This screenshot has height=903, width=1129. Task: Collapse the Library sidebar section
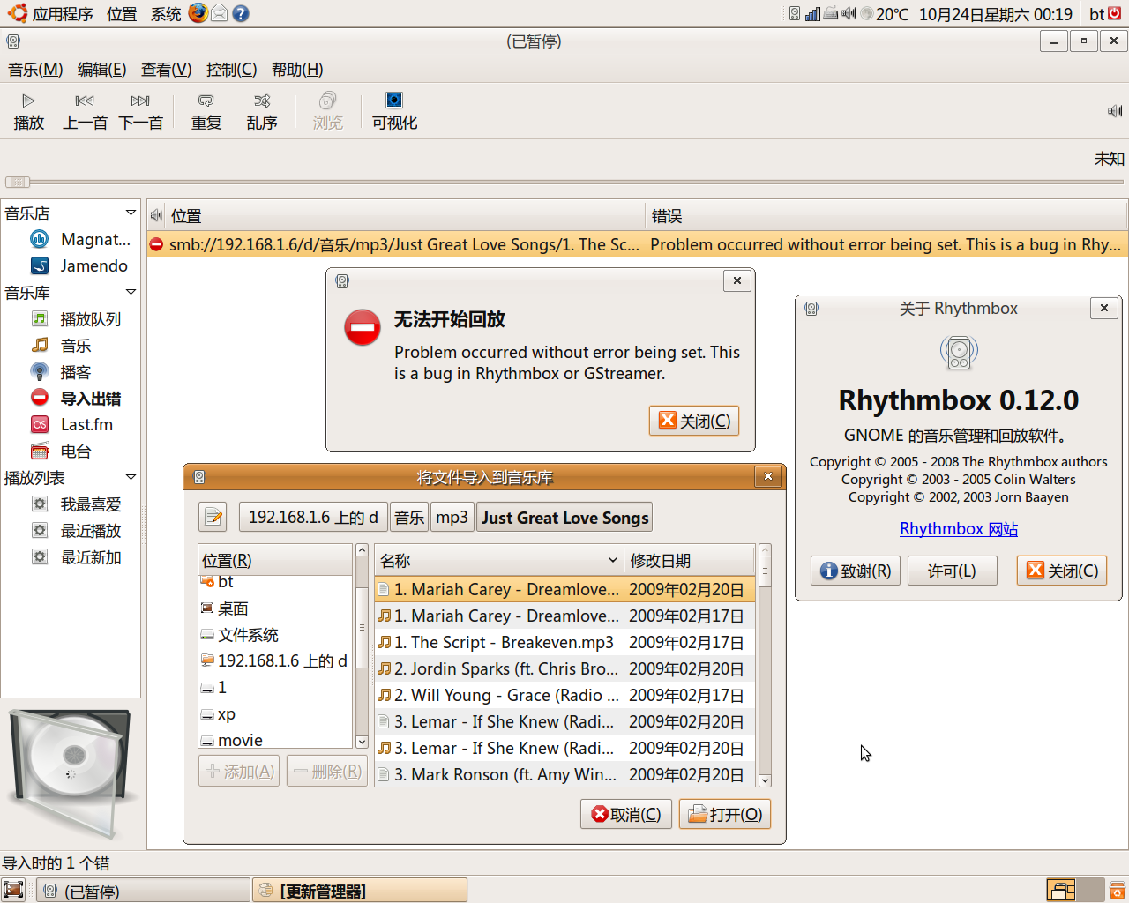tap(131, 292)
